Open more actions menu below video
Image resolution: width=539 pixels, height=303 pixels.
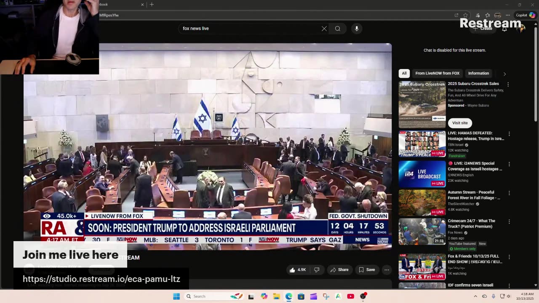click(387, 270)
